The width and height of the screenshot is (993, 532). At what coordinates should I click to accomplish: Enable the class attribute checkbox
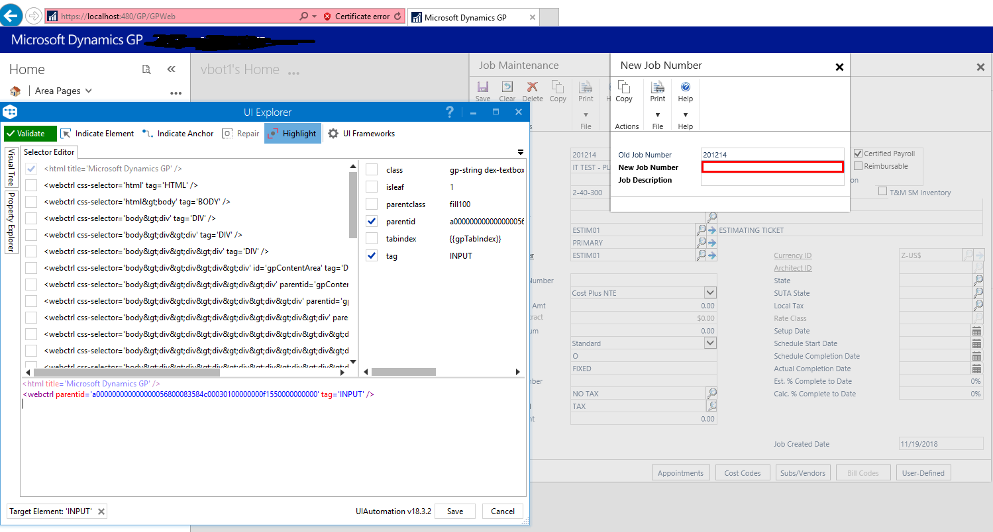pos(372,170)
